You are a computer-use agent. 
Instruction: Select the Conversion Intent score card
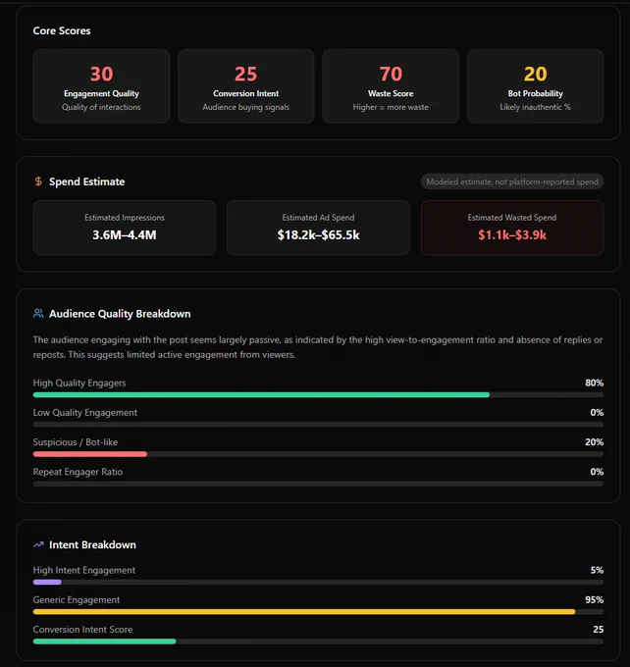pos(246,86)
